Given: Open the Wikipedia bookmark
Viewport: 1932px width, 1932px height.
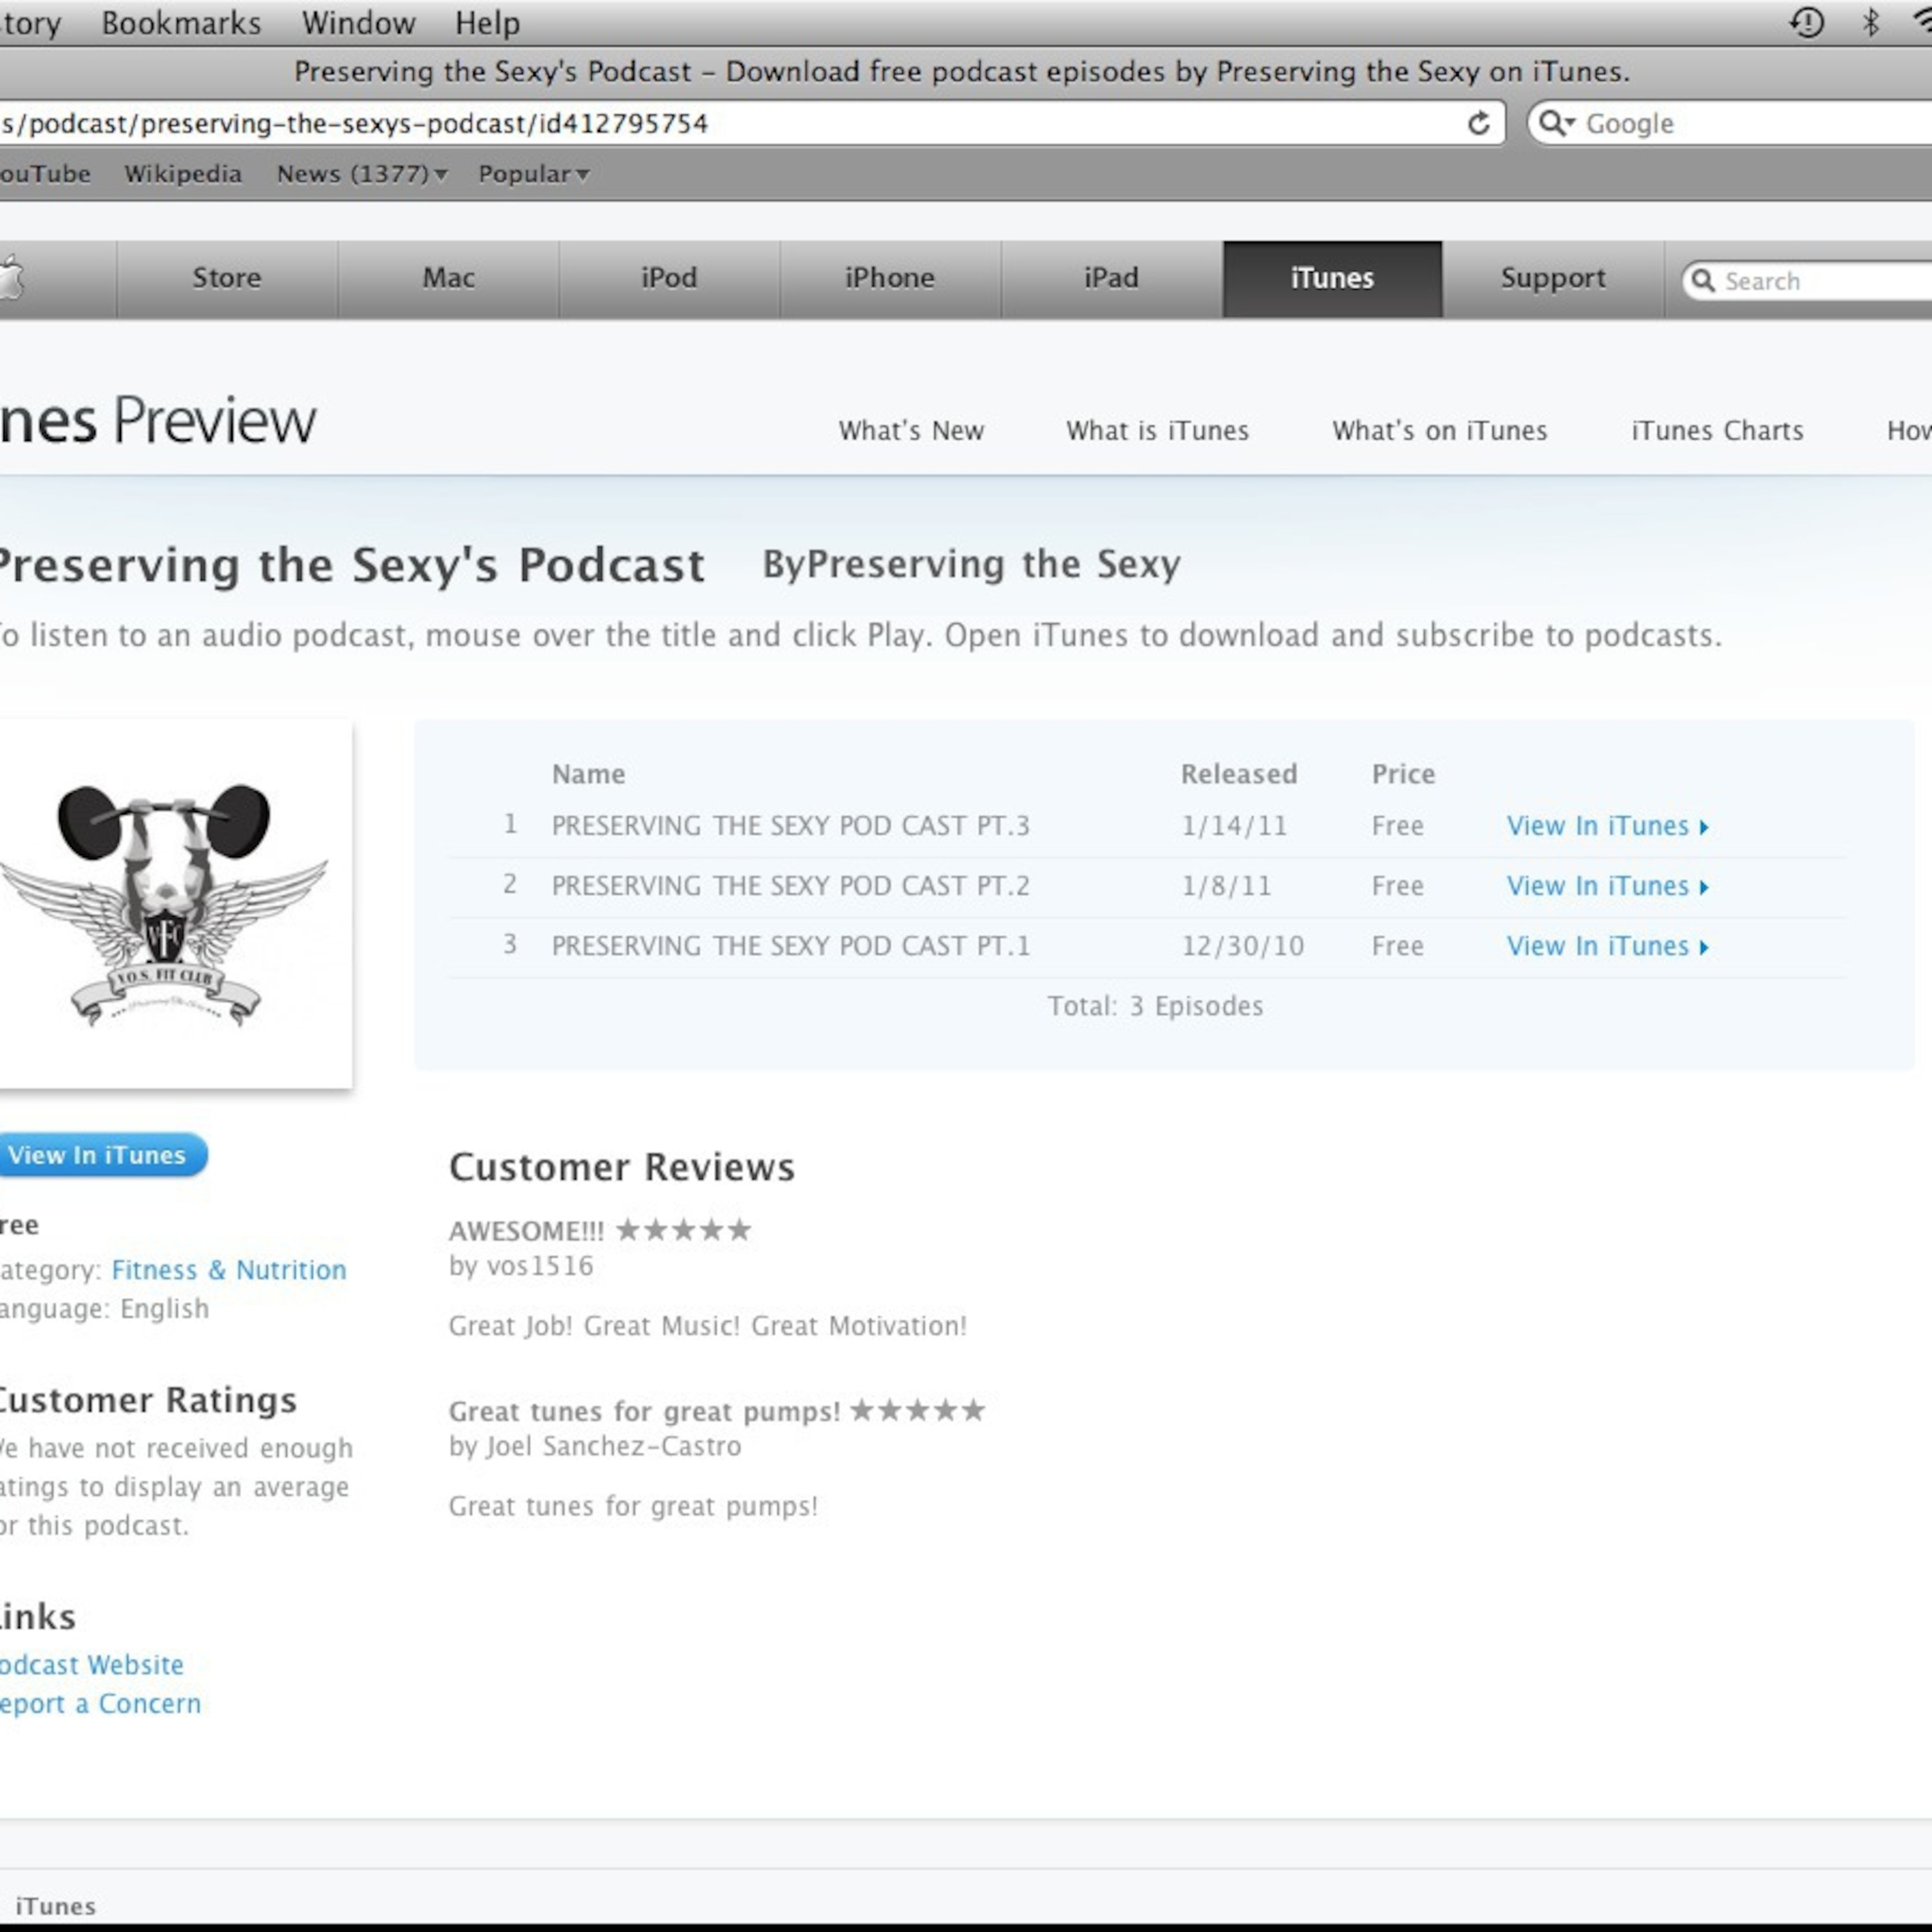Looking at the screenshot, I should 183,174.
